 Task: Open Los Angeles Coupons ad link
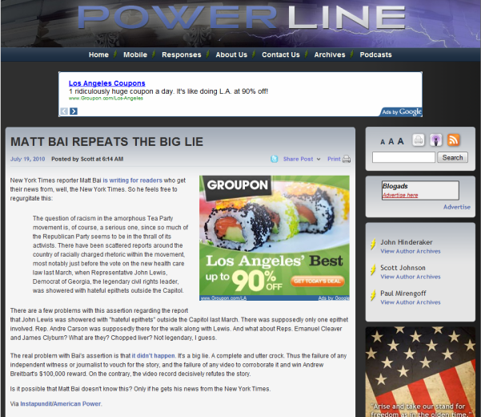[106, 83]
